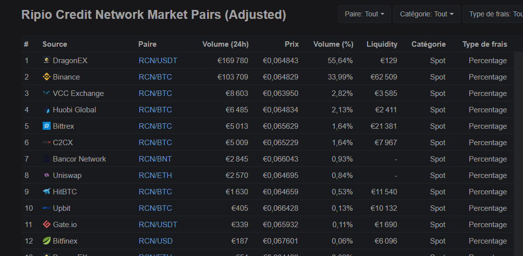This screenshot has height=256, width=523.
Task: Open the Upbit exchange name link
Action: click(62, 208)
